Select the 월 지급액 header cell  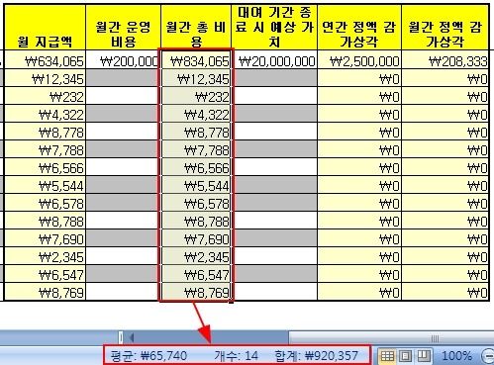(45, 28)
